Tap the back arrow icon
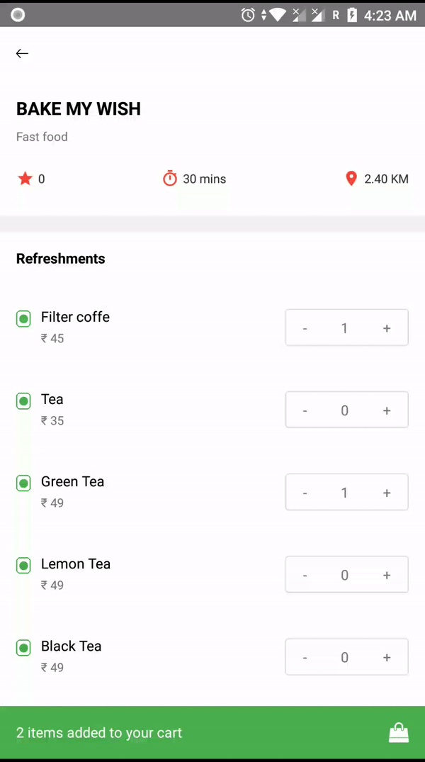 [x=22, y=53]
